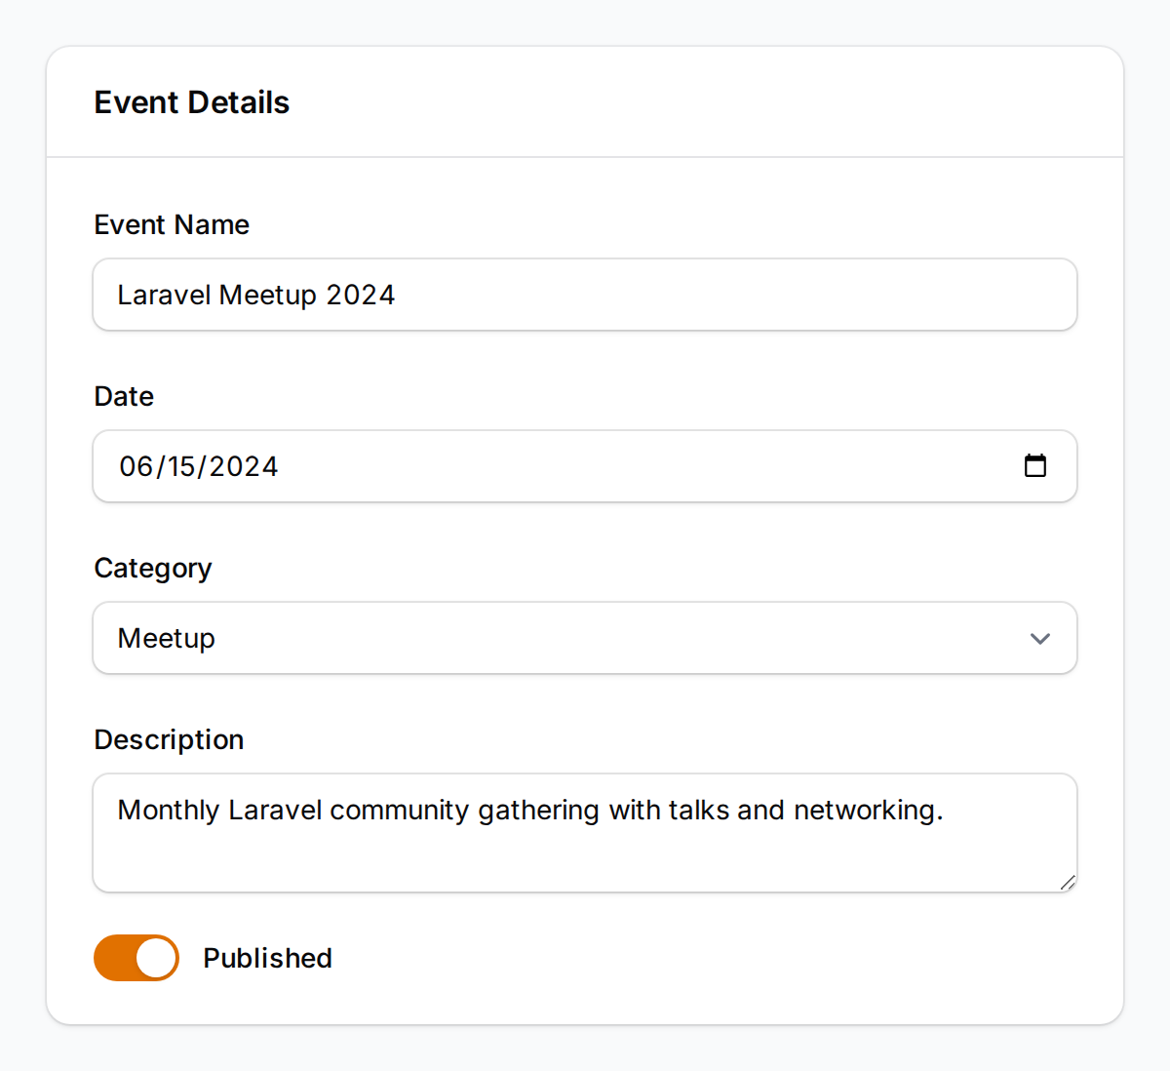
Task: Toggle the Published switch off
Action: [136, 958]
